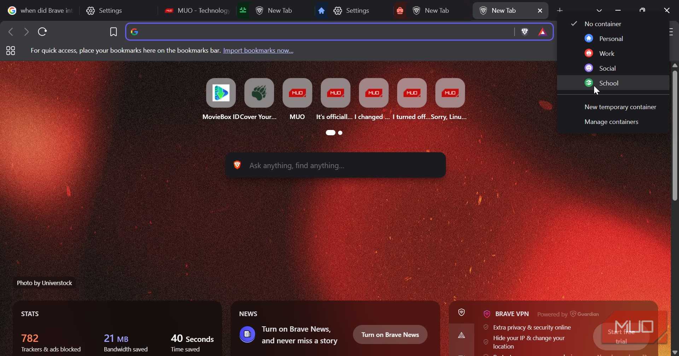Open tab groups grid icon on bookmarks bar
Viewport: 679px width, 356px height.
click(11, 51)
